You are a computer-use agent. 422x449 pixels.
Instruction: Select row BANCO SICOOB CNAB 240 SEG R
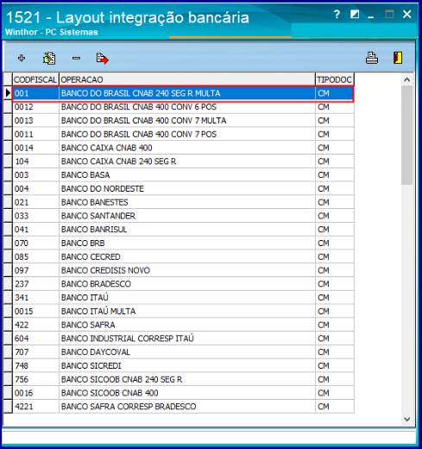183,379
